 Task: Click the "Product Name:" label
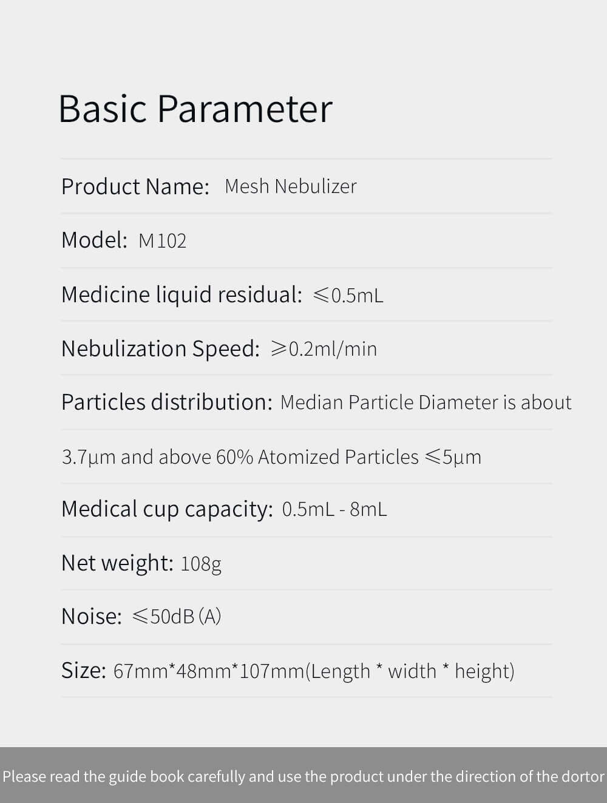135,186
